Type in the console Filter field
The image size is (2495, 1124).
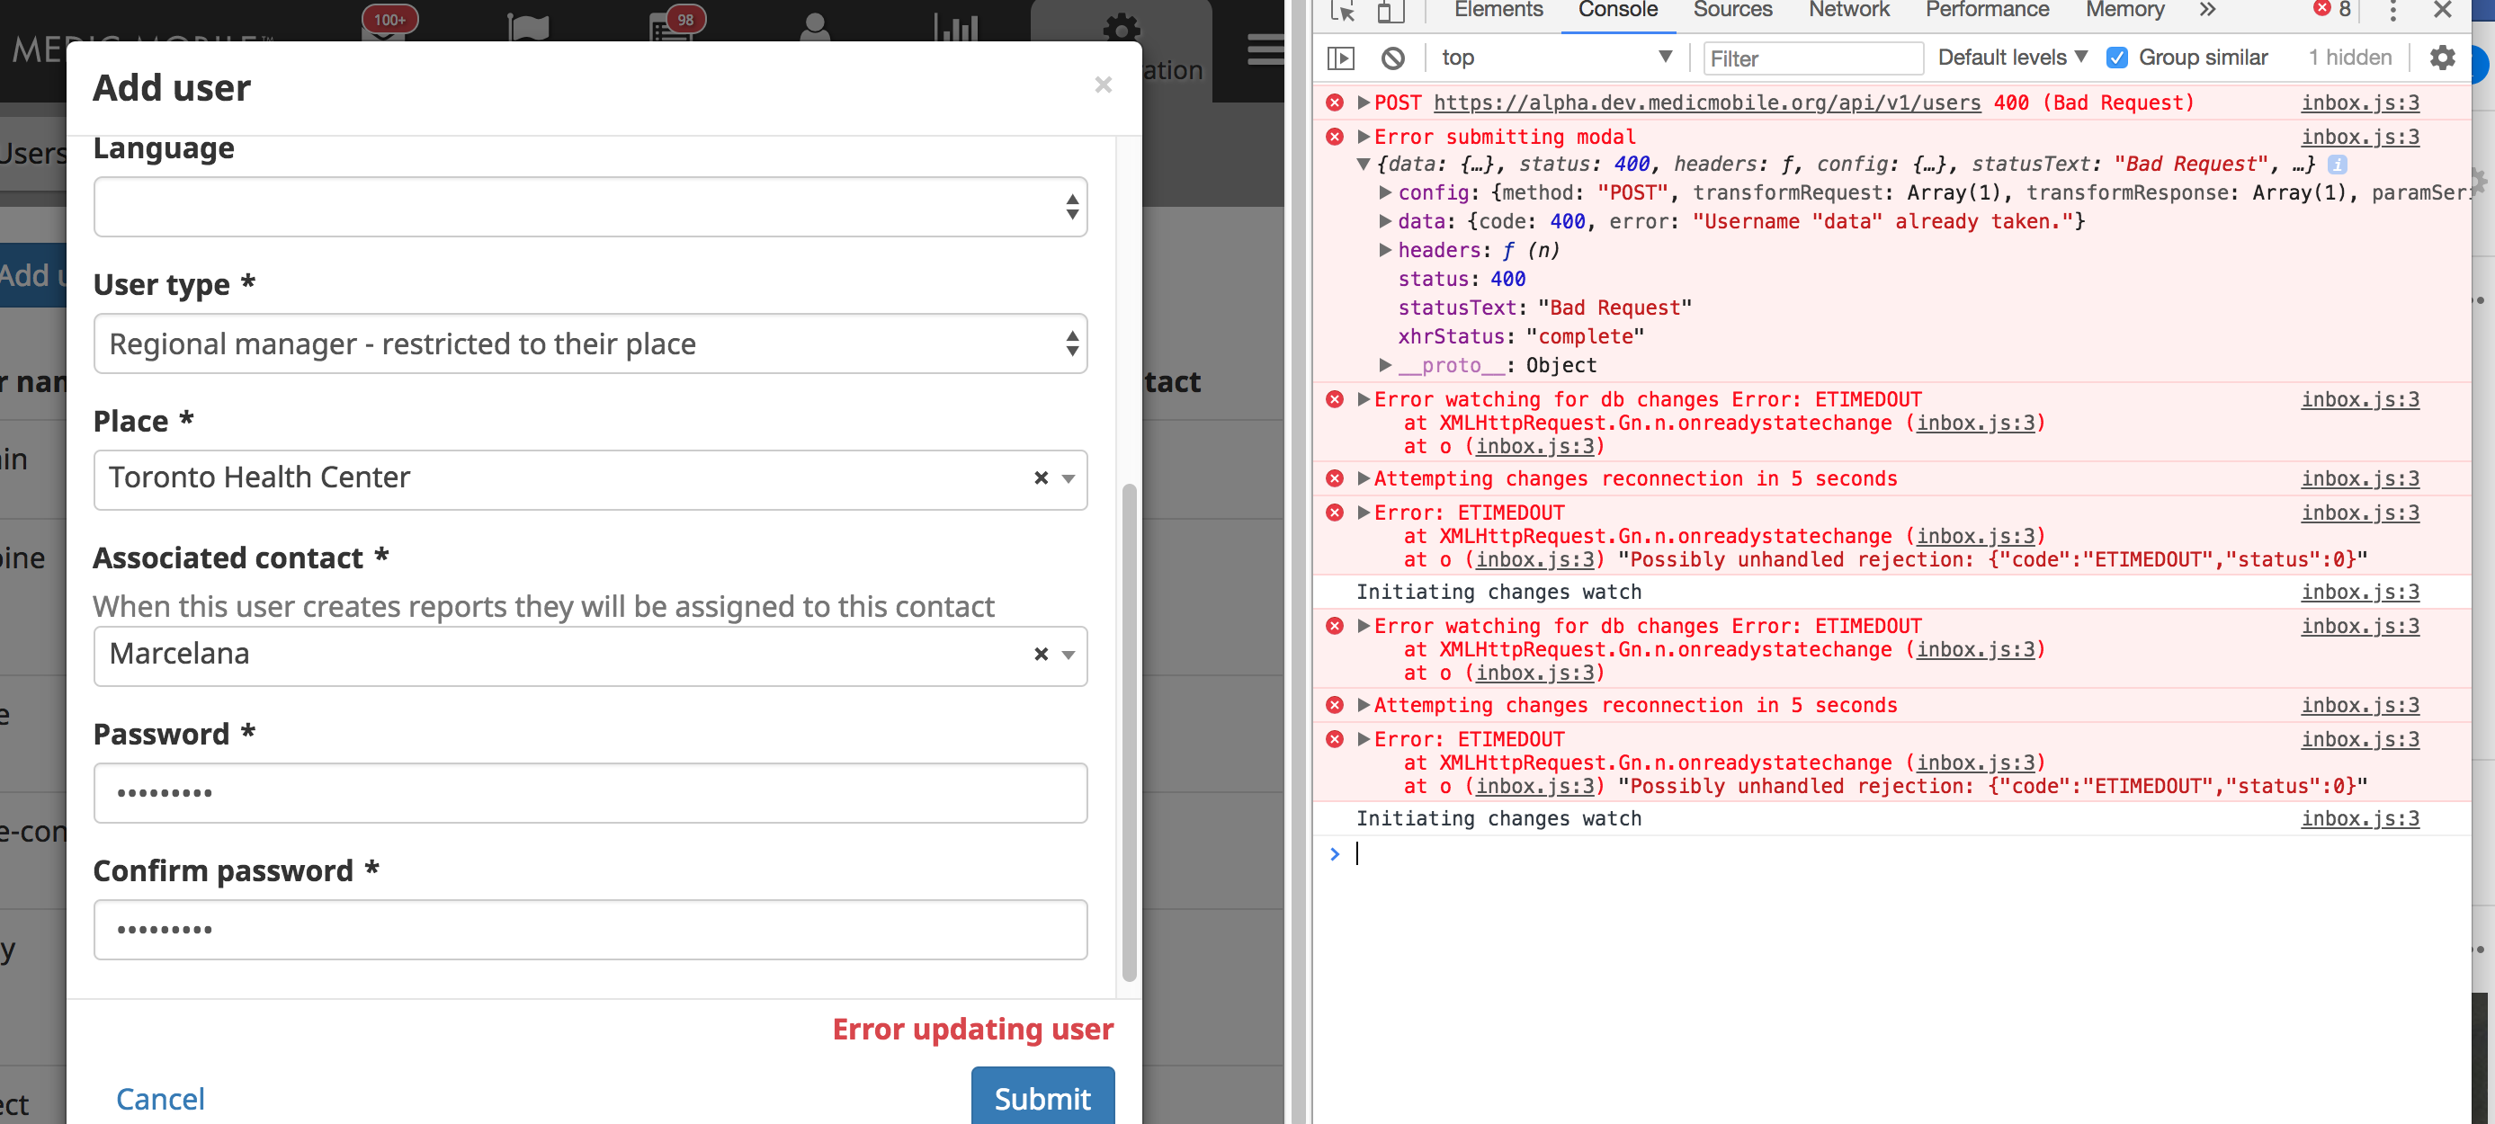(x=1813, y=58)
